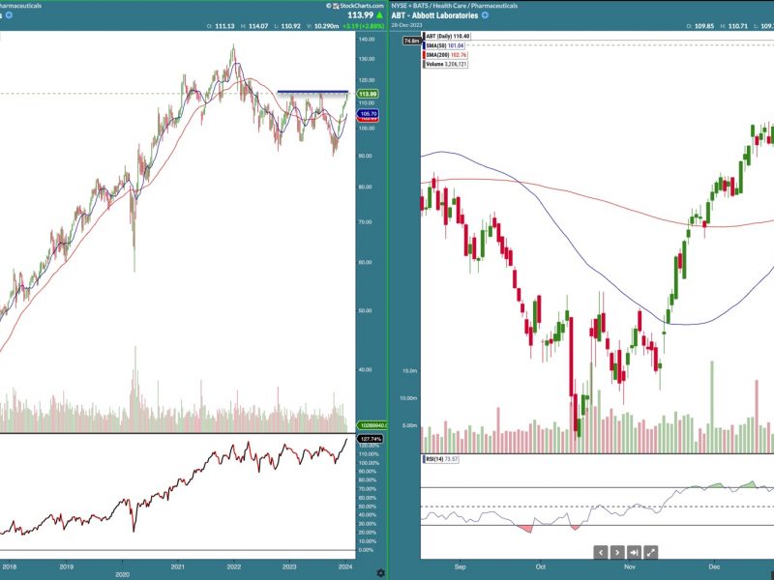Click the 15.0m volume scale label
This screenshot has width=774, height=580.
pyautogui.click(x=409, y=371)
